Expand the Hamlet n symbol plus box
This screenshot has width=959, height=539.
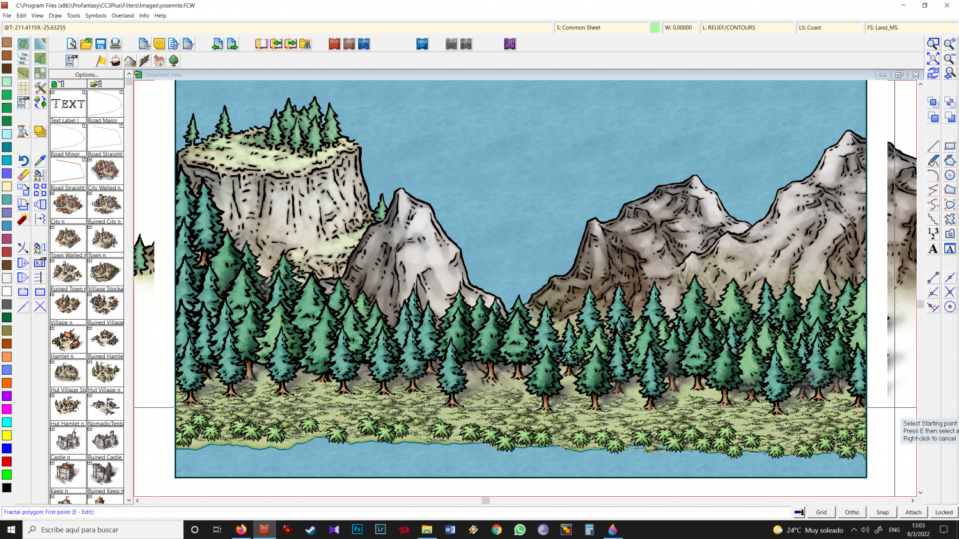[52, 328]
